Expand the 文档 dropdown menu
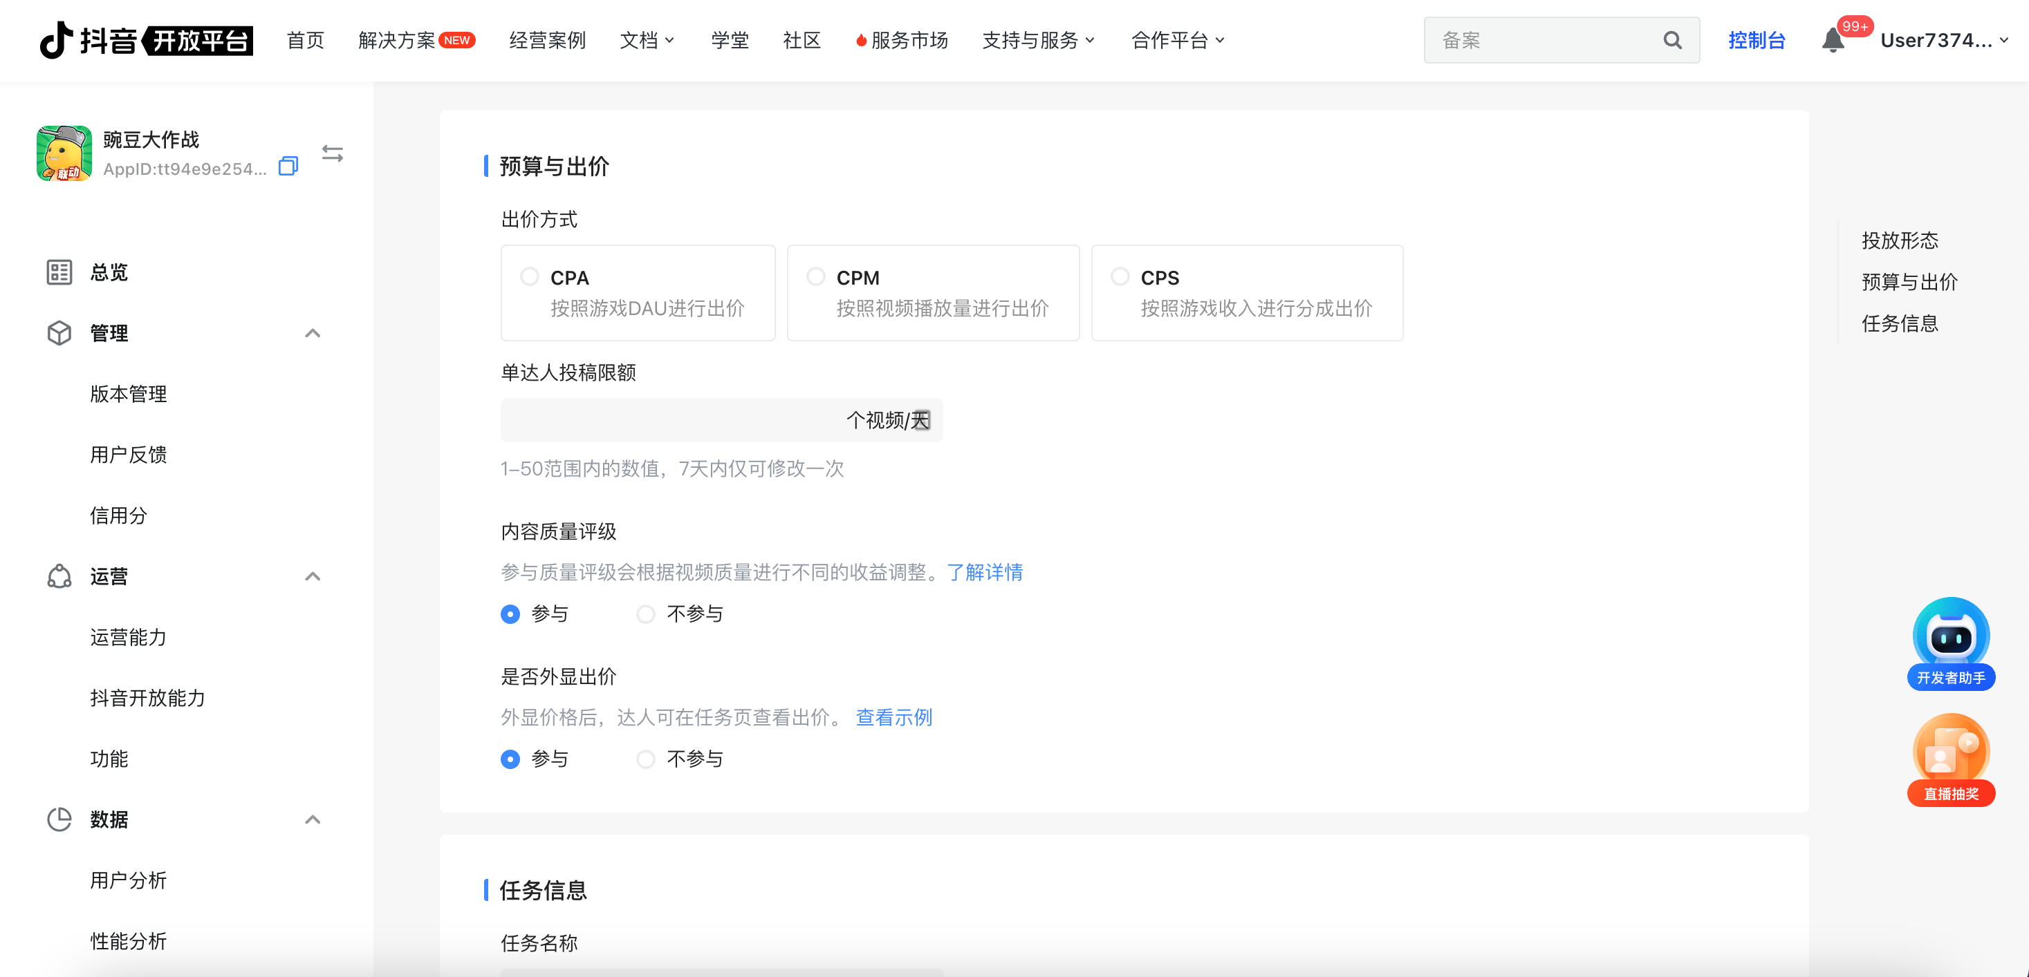The height and width of the screenshot is (977, 2029). point(647,40)
